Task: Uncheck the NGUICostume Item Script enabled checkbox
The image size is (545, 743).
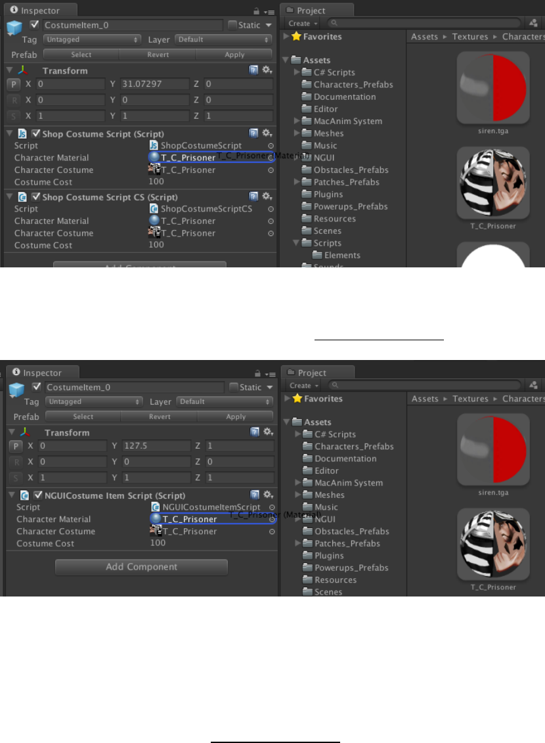Action: point(38,495)
